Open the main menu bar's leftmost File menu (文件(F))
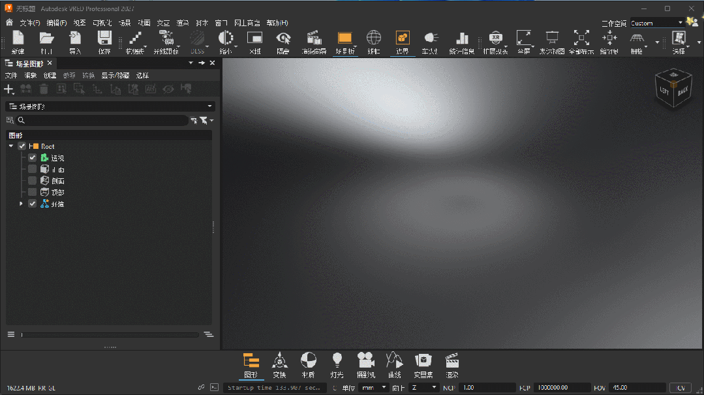This screenshot has width=704, height=395. (x=29, y=23)
